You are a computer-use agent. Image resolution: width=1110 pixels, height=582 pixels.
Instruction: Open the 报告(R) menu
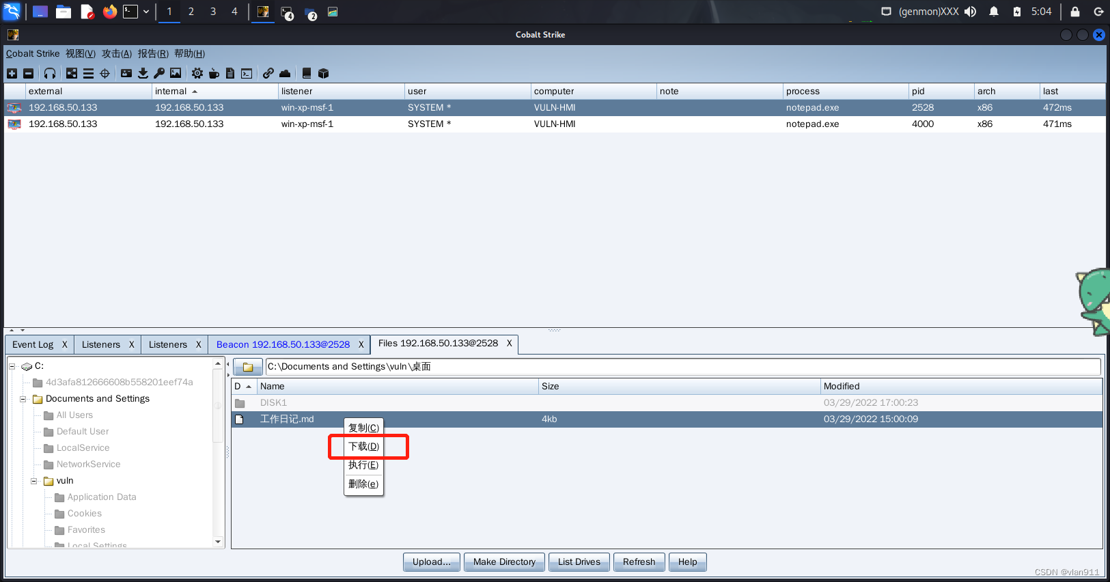pos(153,53)
